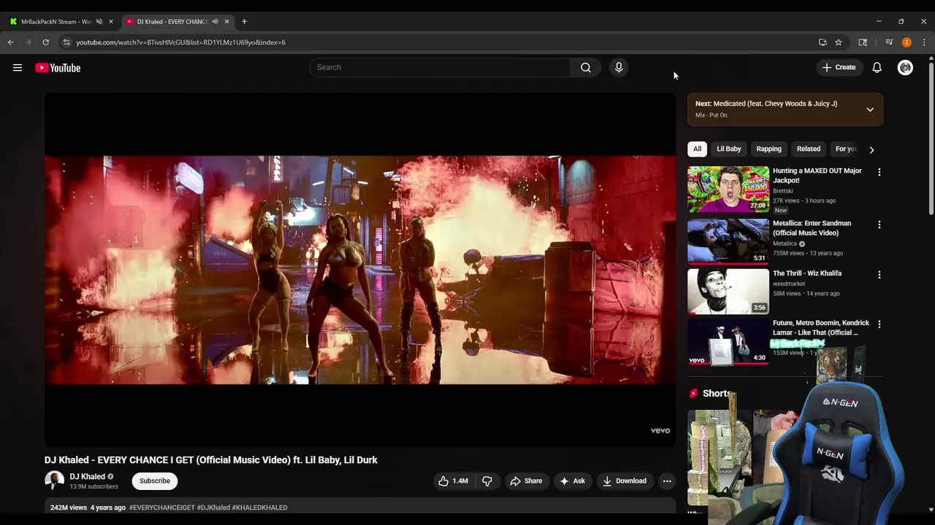Open the browser side panel icon
The height and width of the screenshot is (525, 935).
point(863,42)
